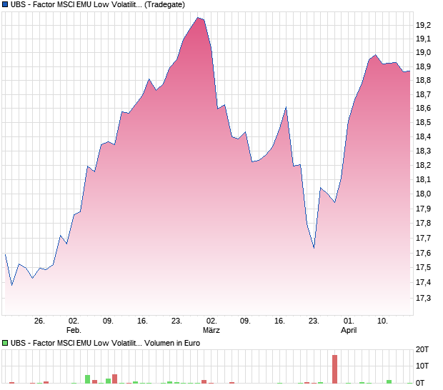Click the 'Volumen in Euro' volume chart title
The image size is (443, 390).
(105, 343)
